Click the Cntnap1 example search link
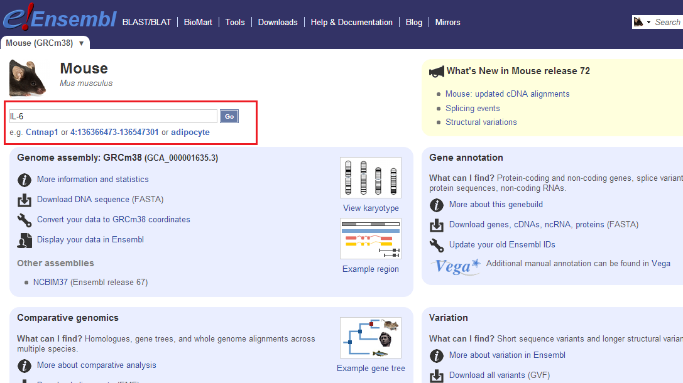The image size is (683, 383). (x=42, y=132)
